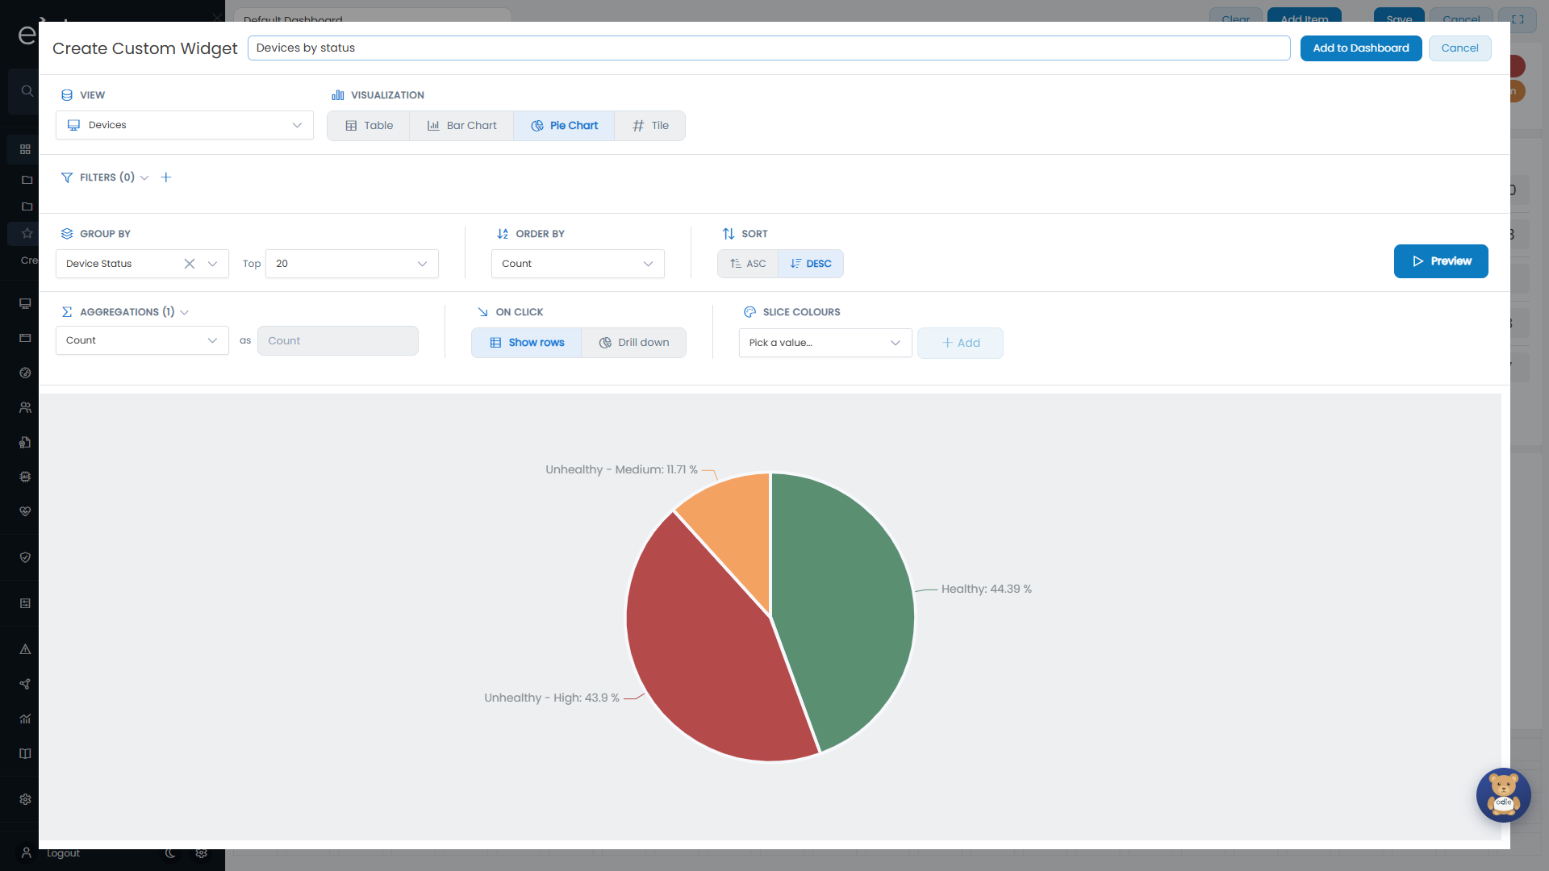Image resolution: width=1549 pixels, height=871 pixels.
Task: Open the dashboard grid icon in sidebar
Action: (x=25, y=149)
